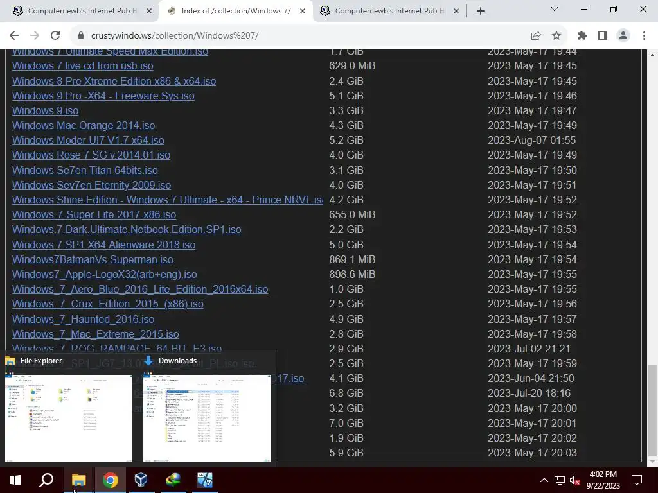The height and width of the screenshot is (493, 658).
Task: Close the Index of /collection/Windows 7/ tab
Action: click(x=303, y=12)
